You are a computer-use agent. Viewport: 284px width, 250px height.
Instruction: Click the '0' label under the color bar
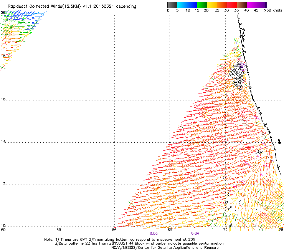point(168,10)
